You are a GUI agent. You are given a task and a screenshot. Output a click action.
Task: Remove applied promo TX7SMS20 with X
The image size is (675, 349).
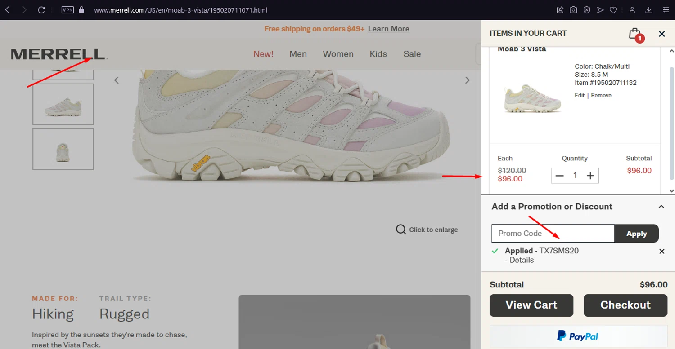point(661,252)
